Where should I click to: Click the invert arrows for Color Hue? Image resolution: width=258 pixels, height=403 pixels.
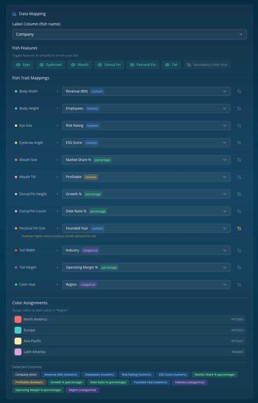tap(239, 285)
